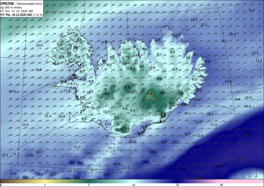Click the 12.6 value on the north coast

(157, 40)
